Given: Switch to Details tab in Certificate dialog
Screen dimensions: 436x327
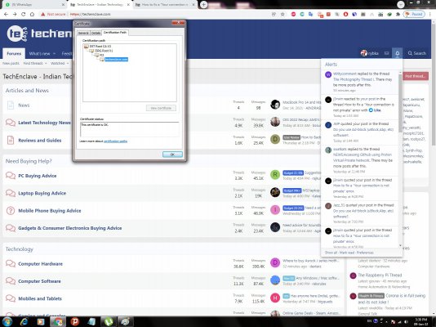Looking at the screenshot, I should (96, 34).
